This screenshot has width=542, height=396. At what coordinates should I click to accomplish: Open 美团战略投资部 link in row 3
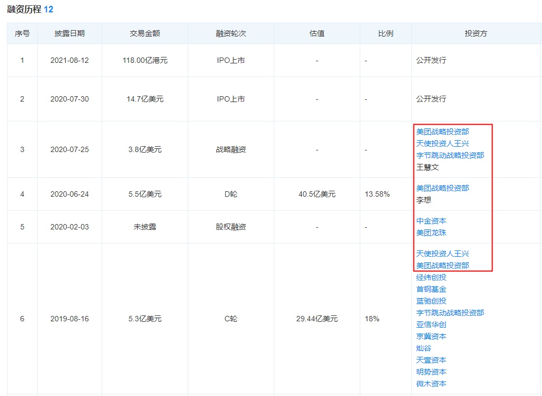point(443,132)
